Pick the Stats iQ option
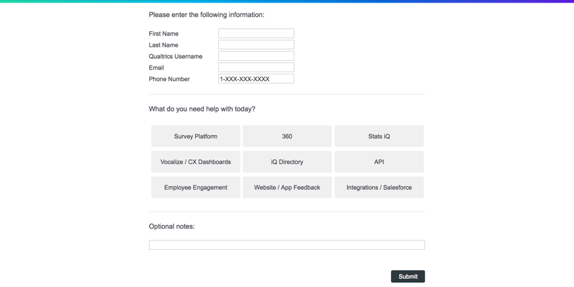 tap(379, 136)
